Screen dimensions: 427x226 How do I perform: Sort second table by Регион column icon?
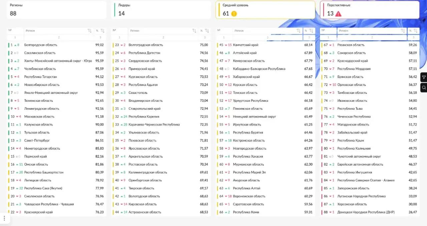pos(194,31)
